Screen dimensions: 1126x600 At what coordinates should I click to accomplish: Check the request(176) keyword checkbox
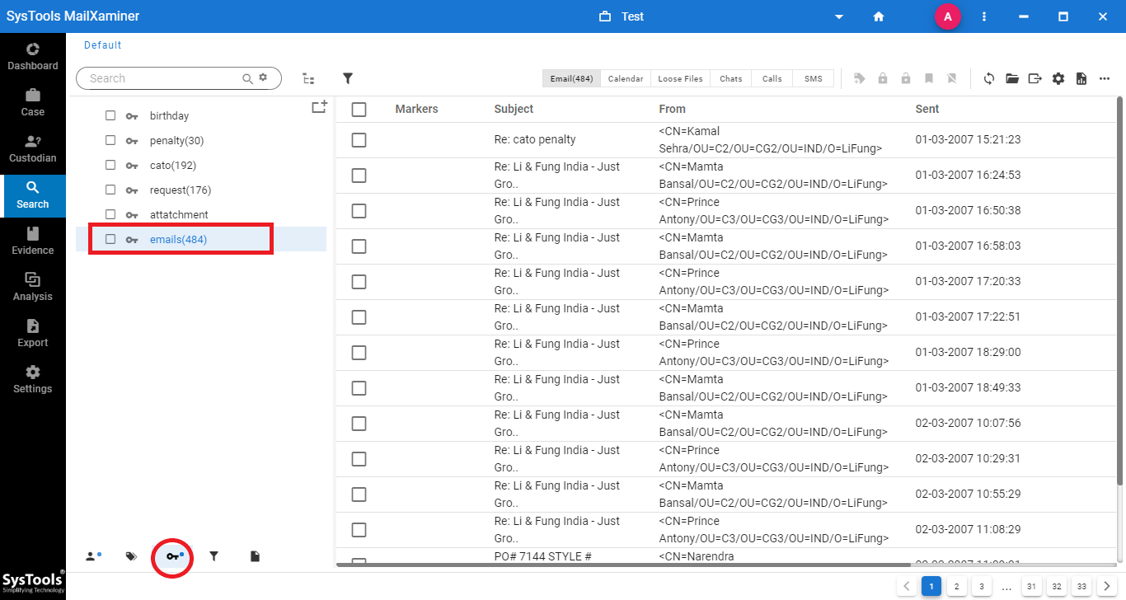point(110,190)
